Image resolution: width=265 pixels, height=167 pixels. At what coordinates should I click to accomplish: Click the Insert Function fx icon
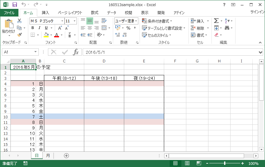pyautogui.click(x=76, y=52)
